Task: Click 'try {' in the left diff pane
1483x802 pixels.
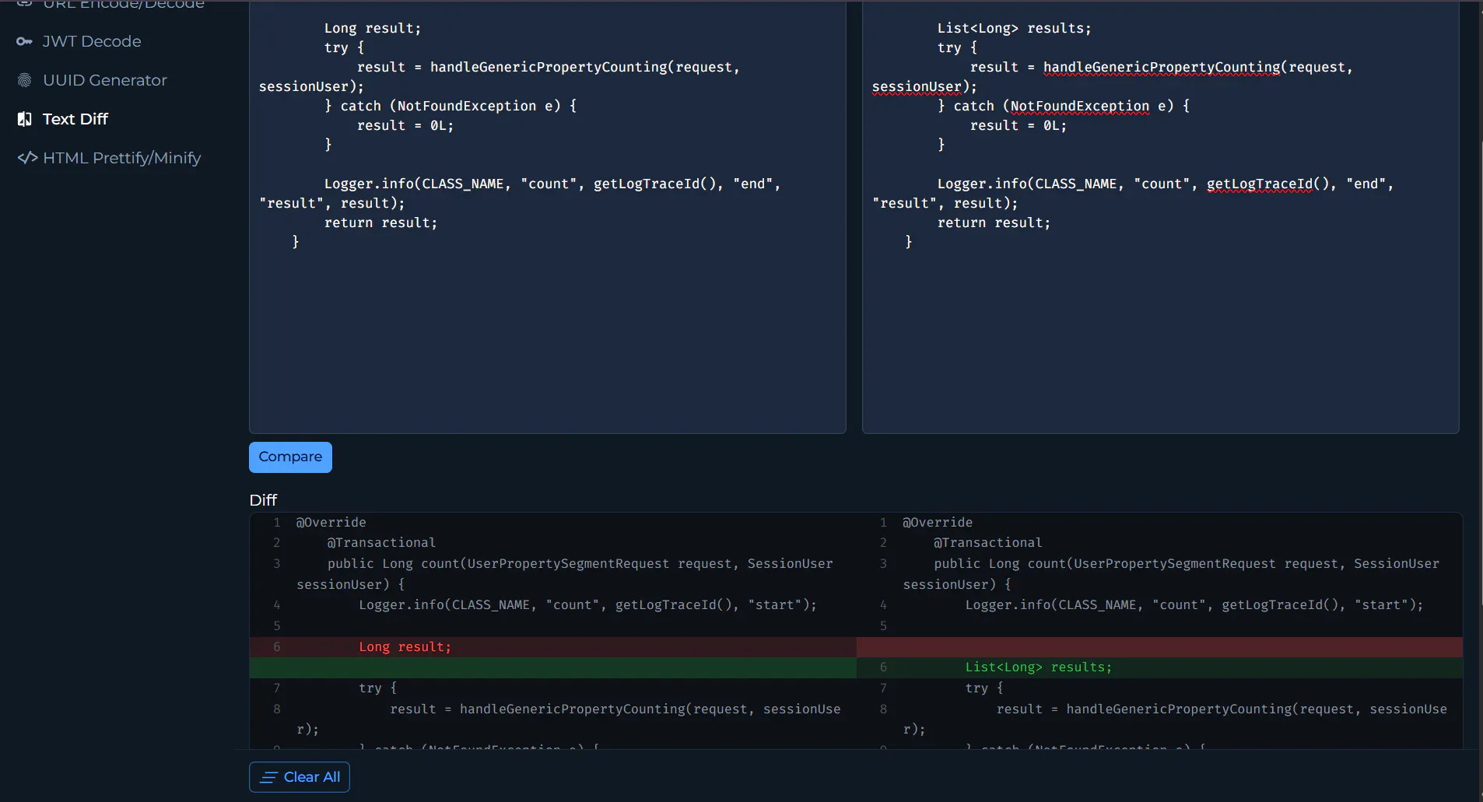Action: 377,688
